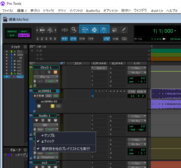This screenshot has height=168, width=181.
Task: Open the ruler view selector icon
Action: click(x=32, y=47)
